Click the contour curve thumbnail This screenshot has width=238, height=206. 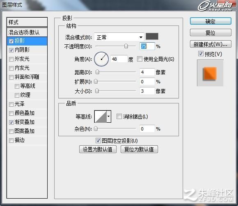(x=101, y=117)
